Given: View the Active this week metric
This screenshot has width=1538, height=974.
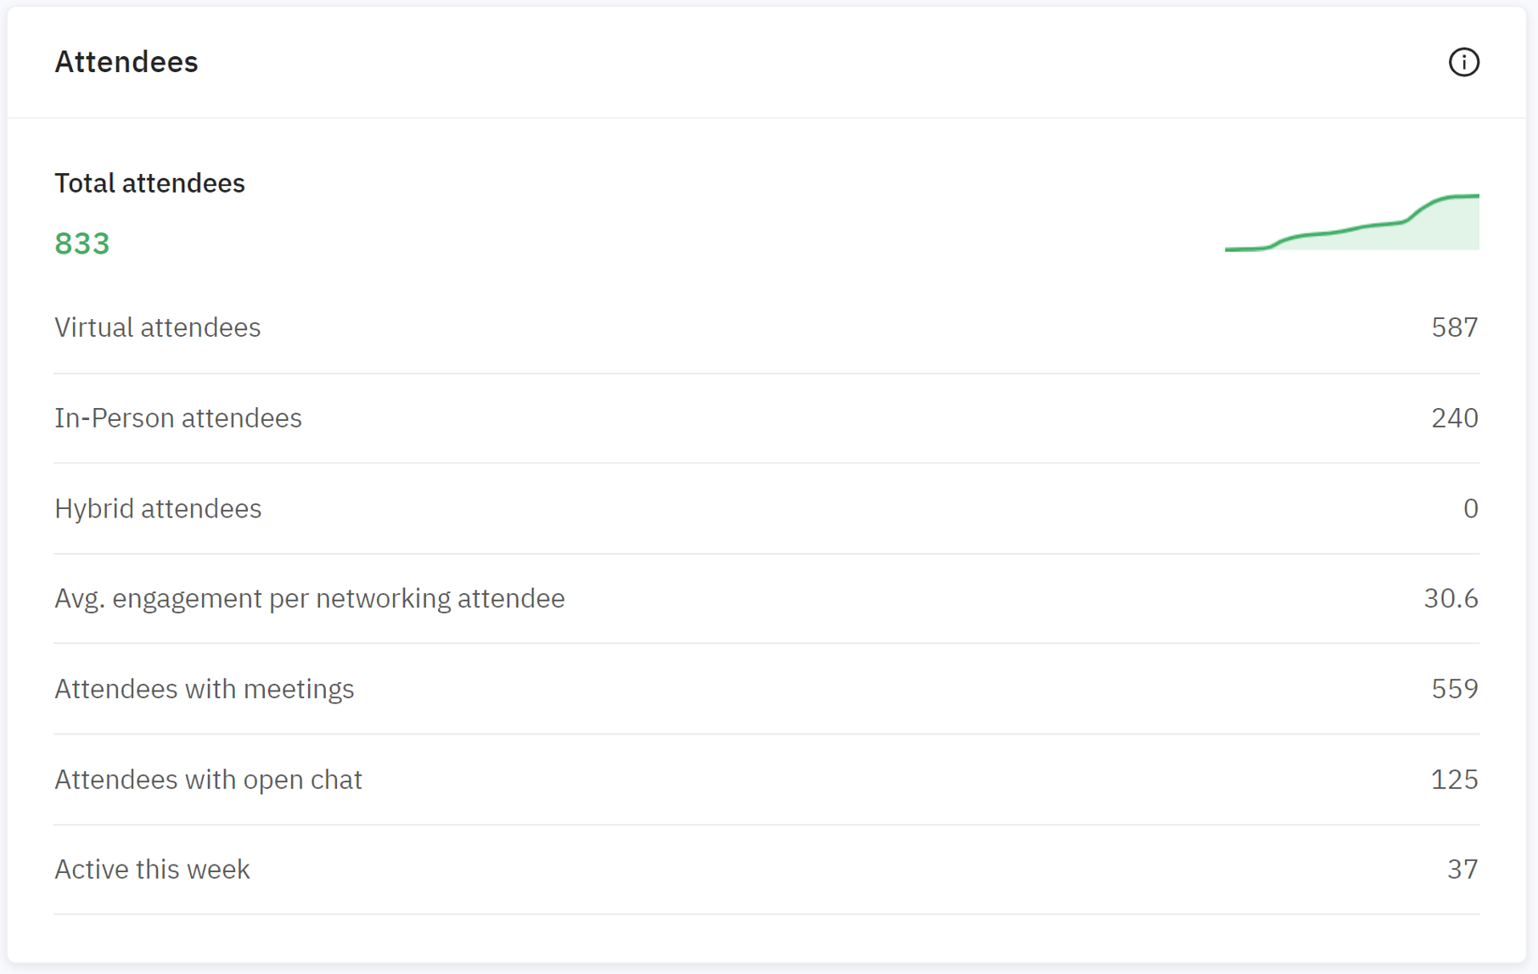Looking at the screenshot, I should (152, 869).
